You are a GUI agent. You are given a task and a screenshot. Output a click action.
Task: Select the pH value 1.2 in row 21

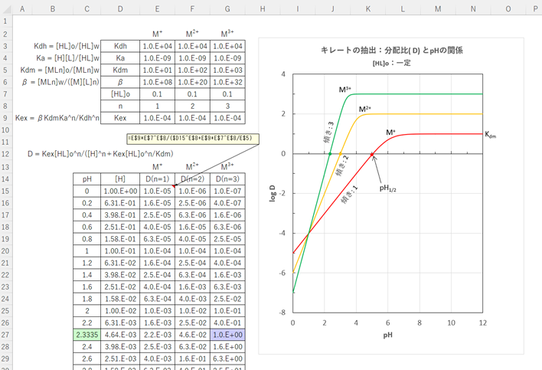[x=87, y=263]
